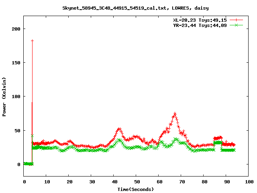The image size is (257, 193).
Task: Click the red legend line sample
Action: click(x=236, y=20)
